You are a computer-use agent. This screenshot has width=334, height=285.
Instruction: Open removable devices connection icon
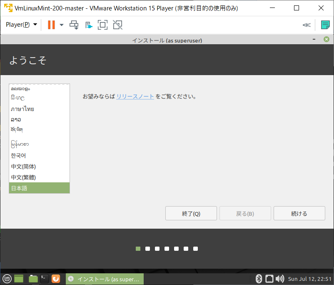point(89,25)
